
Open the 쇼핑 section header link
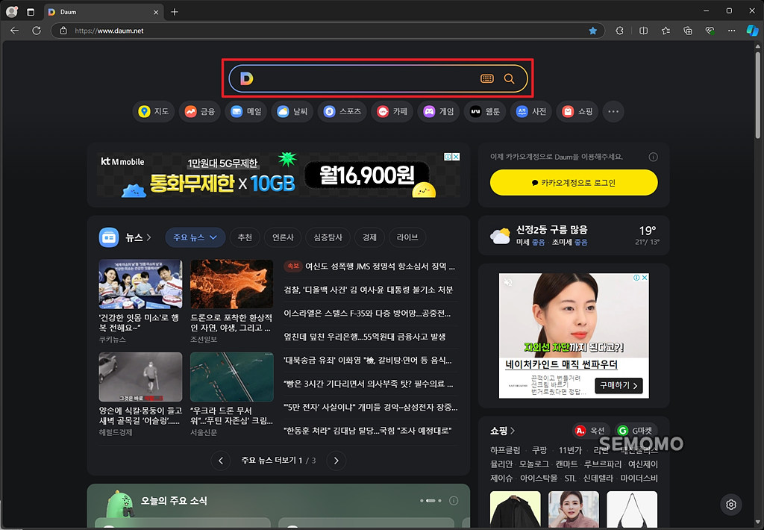[x=502, y=431]
